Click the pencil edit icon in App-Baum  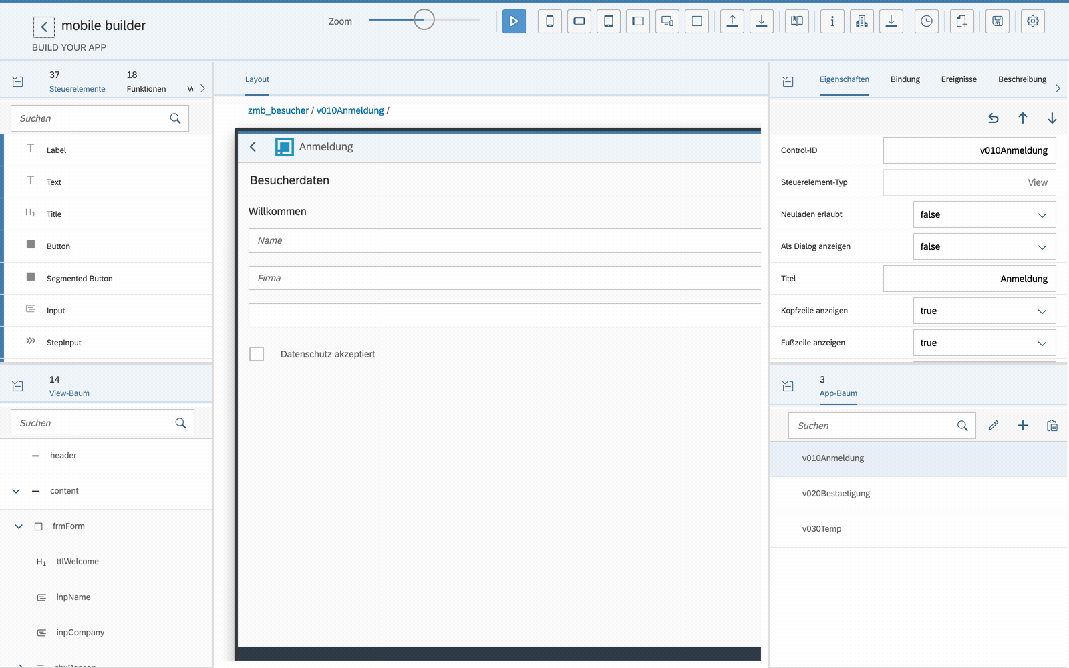tap(994, 426)
